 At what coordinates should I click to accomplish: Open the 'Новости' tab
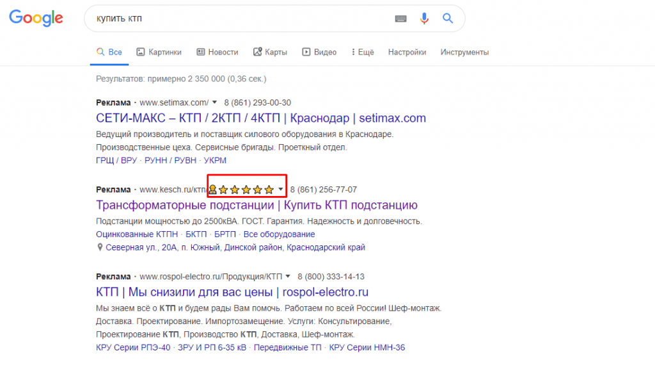tap(217, 53)
